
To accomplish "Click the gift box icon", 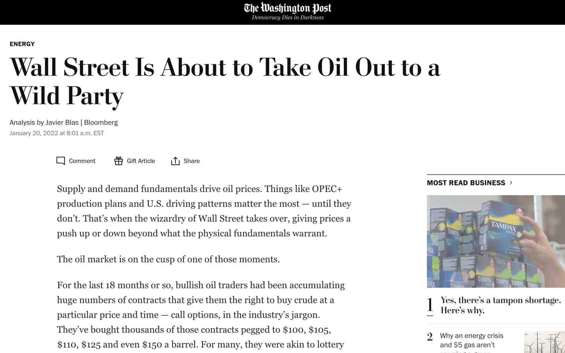I will [119, 161].
